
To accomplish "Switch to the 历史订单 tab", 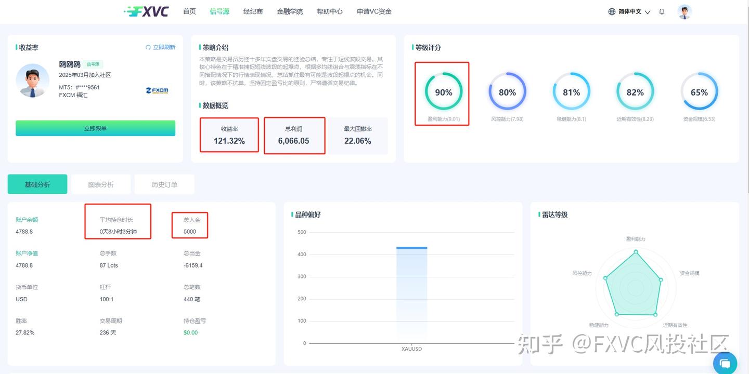I will pos(164,184).
